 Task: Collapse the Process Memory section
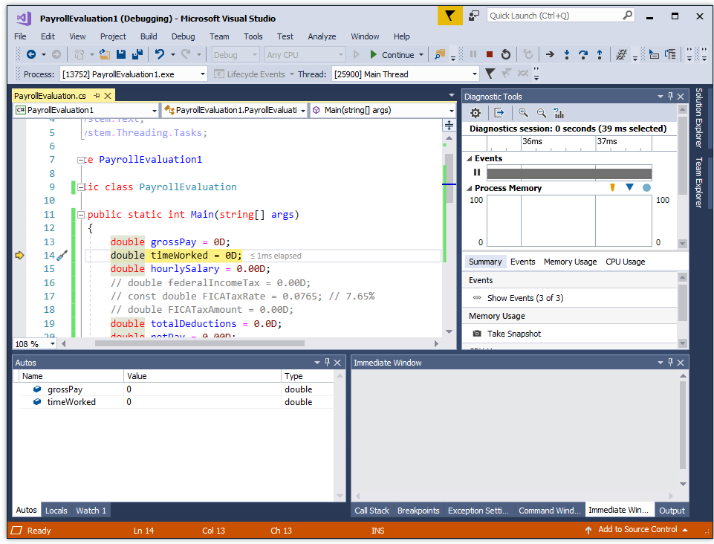(x=470, y=188)
